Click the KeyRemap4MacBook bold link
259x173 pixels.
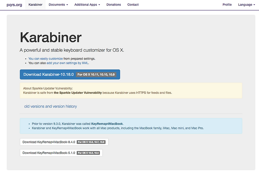pyautogui.click(x=107, y=124)
